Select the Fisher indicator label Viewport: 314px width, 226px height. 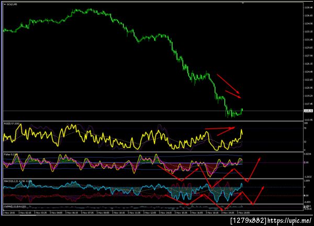tap(11, 154)
